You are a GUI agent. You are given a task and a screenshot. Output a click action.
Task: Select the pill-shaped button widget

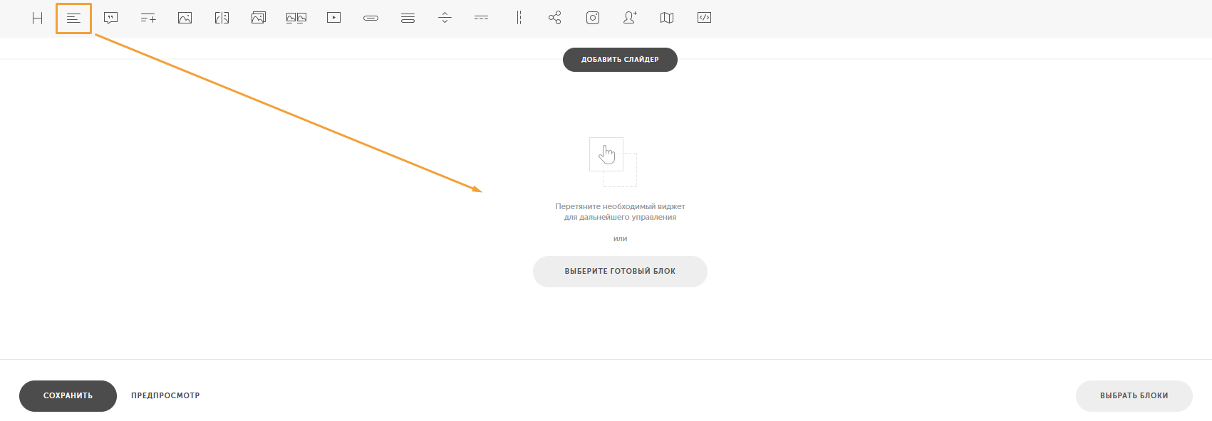(371, 18)
